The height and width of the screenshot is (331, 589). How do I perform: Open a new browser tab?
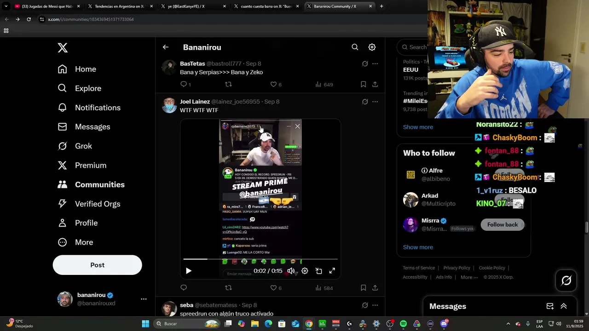point(381,6)
